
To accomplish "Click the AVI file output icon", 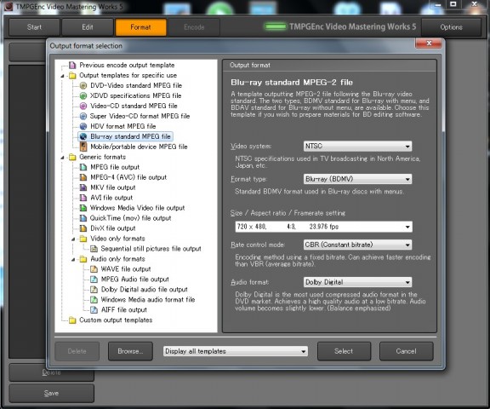I will point(83,198).
